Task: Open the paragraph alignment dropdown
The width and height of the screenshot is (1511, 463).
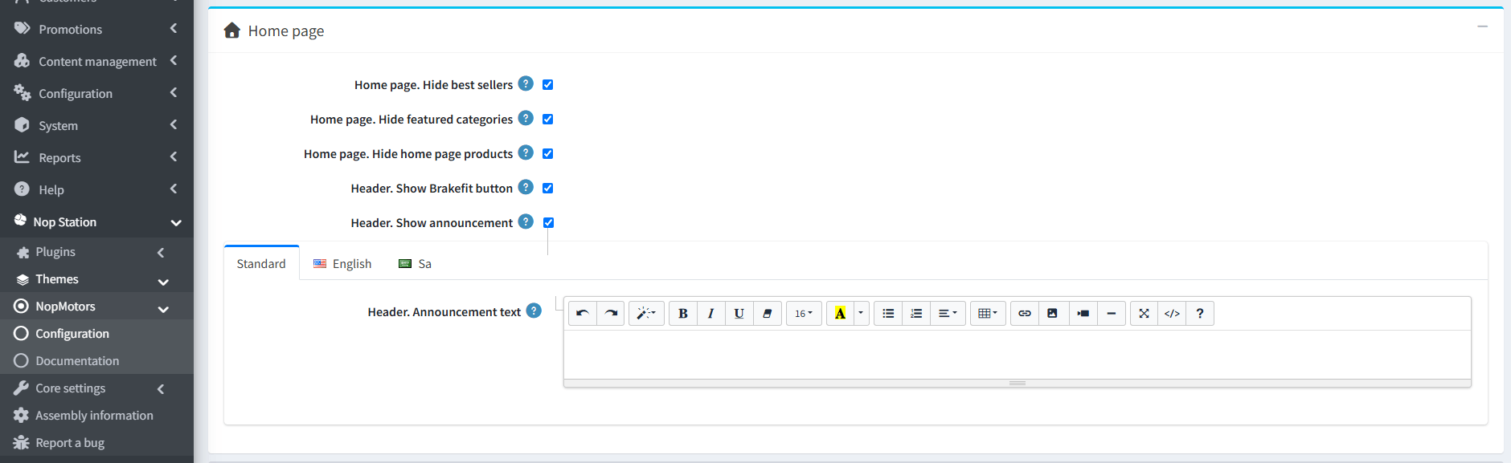Action: point(948,314)
